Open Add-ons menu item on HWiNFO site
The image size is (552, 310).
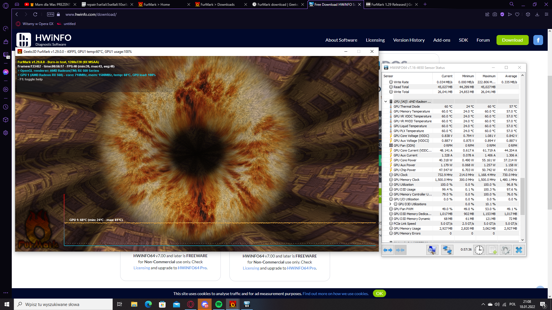pos(442,40)
